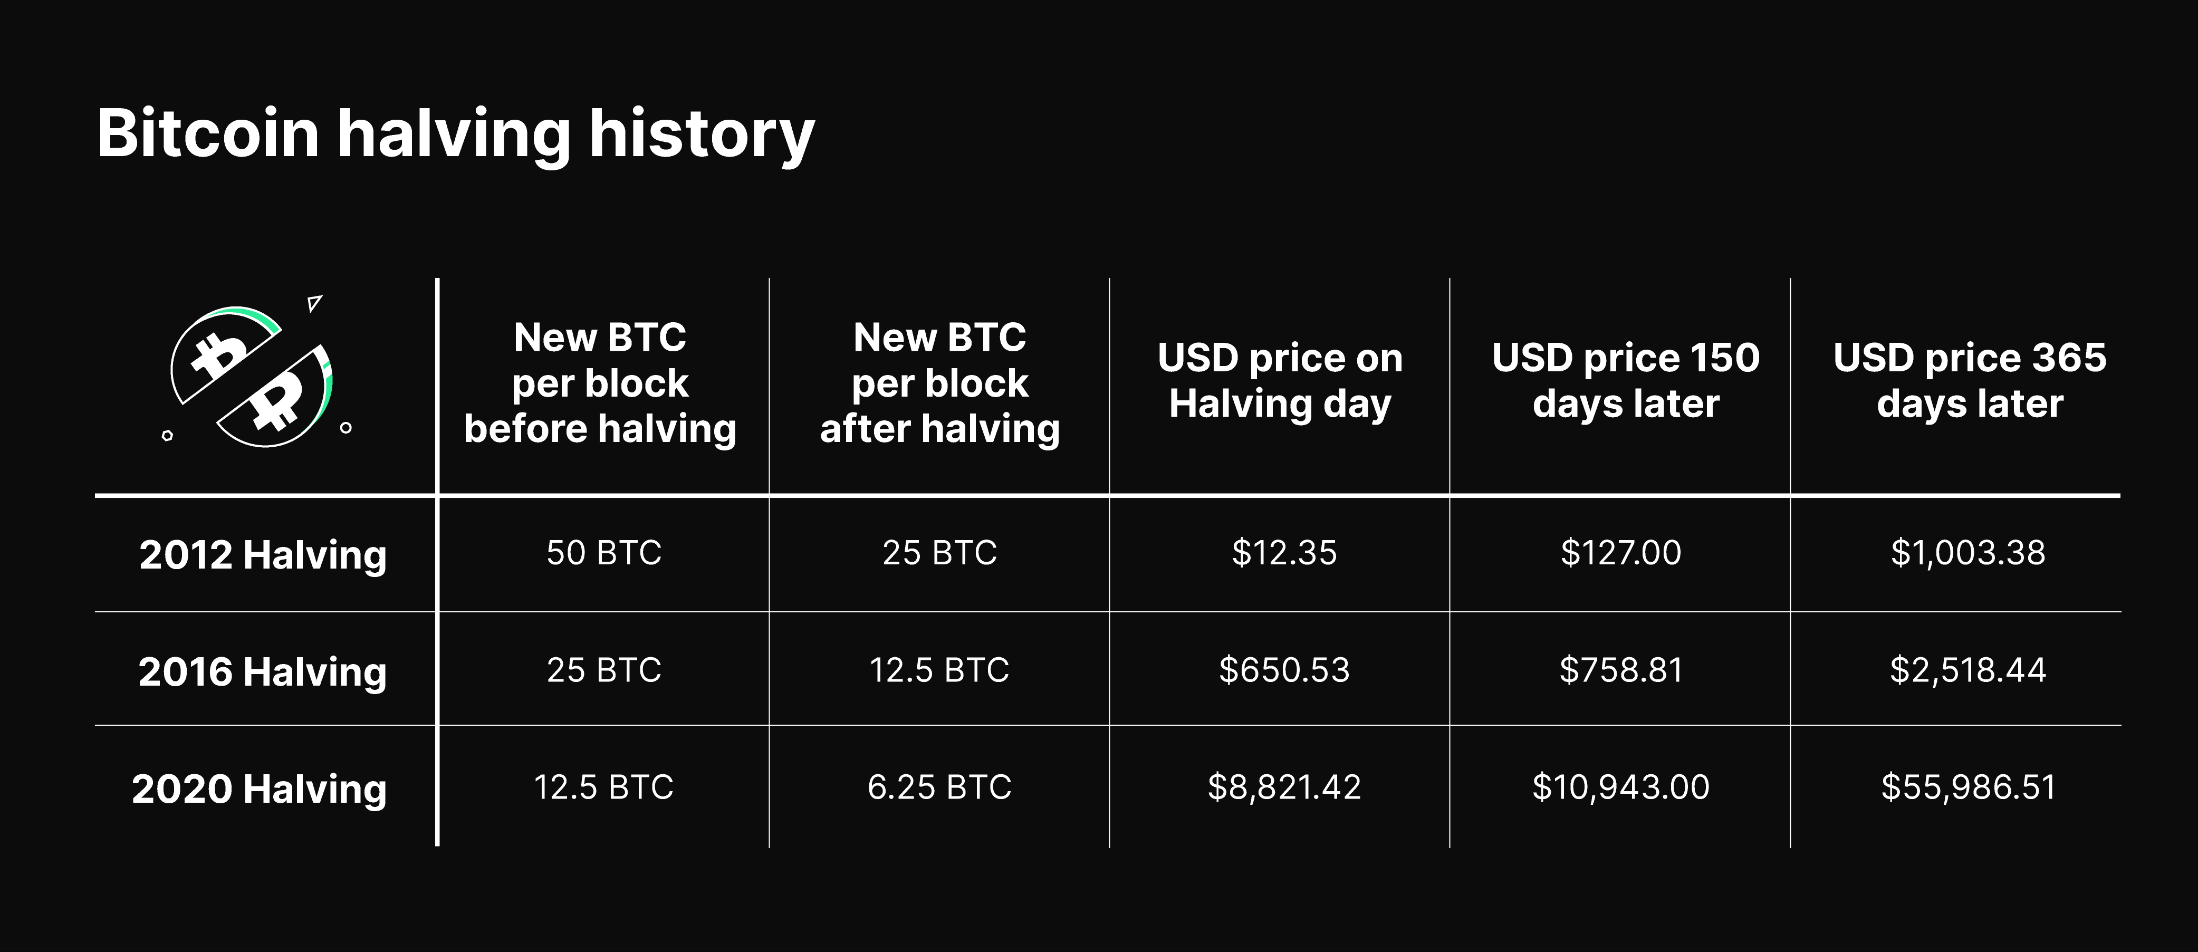Click the upper-left half of the Bitcoin coin
Image resolution: width=2198 pixels, height=952 pixels.
pos(220,353)
